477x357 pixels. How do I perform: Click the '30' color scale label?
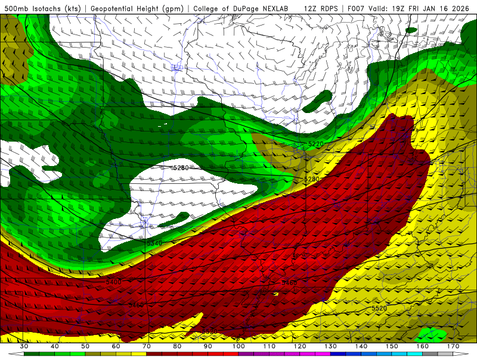pos(24,346)
